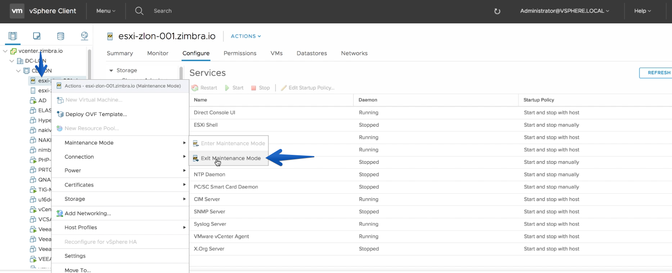The image size is (672, 273).
Task: Expand the Connection submenu
Action: [x=121, y=157]
